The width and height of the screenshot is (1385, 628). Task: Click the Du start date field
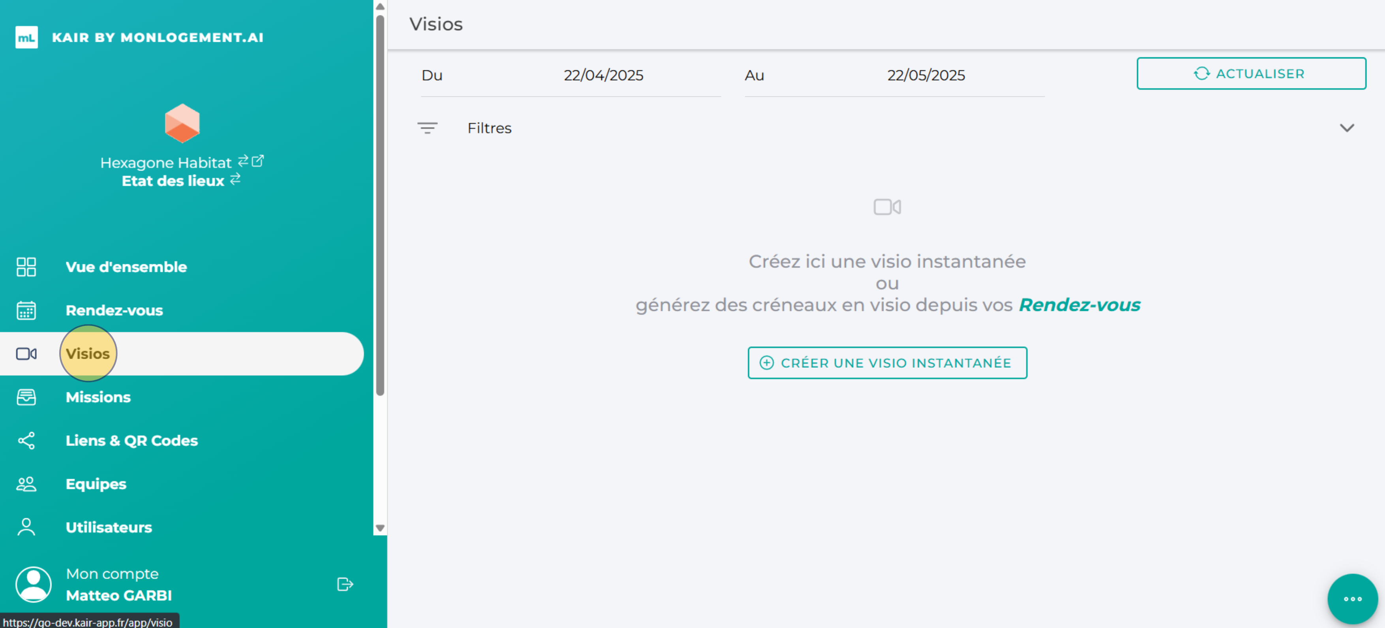pyautogui.click(x=603, y=75)
